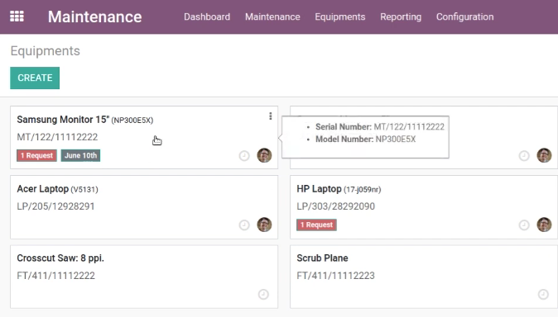The width and height of the screenshot is (558, 317).
Task: Click the Equipments breadcrumb title
Action: [46, 51]
